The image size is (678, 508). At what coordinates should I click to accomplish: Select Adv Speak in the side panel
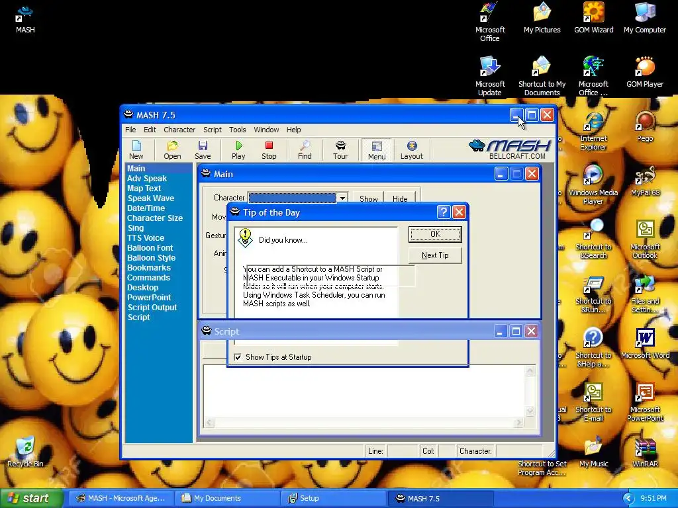point(147,179)
